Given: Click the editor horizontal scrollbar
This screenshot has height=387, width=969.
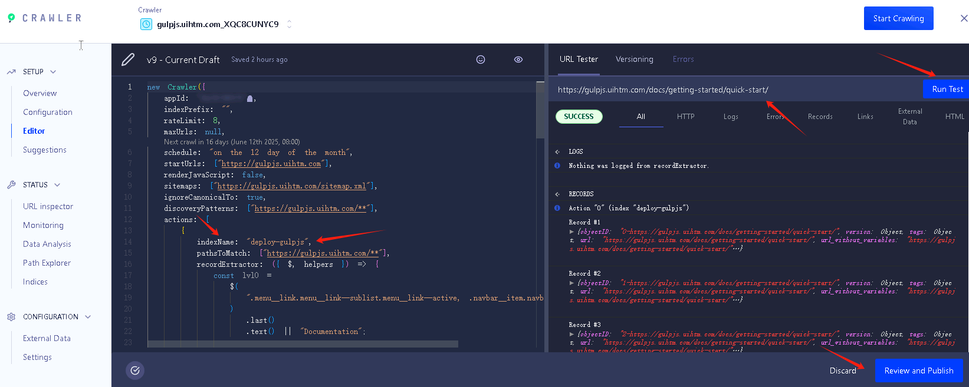Looking at the screenshot, I should (303, 344).
